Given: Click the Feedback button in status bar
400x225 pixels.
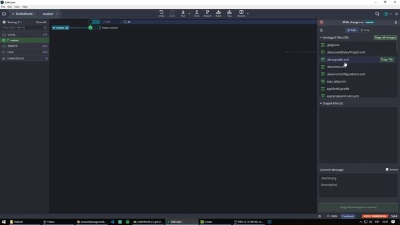Looking at the screenshot, I should pyautogui.click(x=348, y=216).
